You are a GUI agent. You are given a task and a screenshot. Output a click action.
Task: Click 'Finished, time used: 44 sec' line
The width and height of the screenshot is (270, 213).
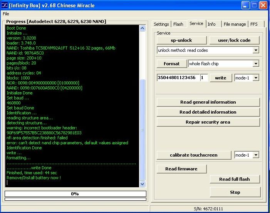click(32, 173)
